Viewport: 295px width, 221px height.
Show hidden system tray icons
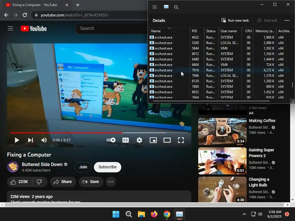point(244,214)
